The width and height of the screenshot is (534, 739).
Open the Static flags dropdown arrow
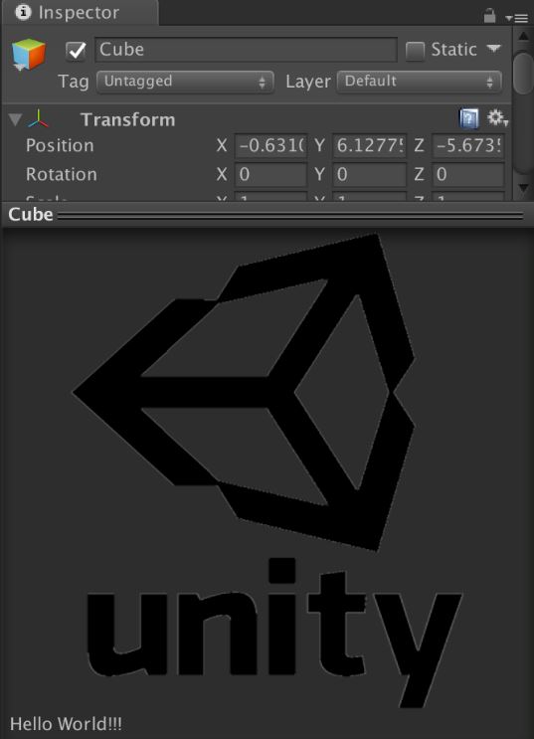(x=493, y=49)
